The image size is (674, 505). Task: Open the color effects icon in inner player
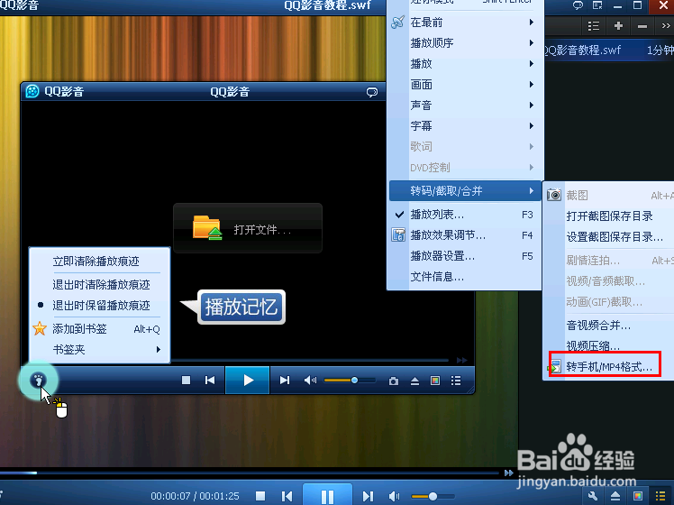(x=435, y=381)
